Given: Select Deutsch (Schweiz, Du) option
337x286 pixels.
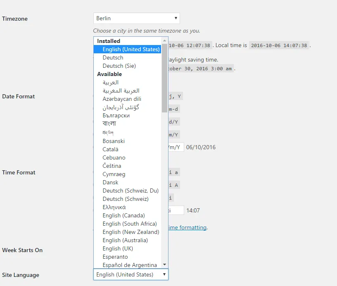Looking at the screenshot, I should [x=127, y=191].
